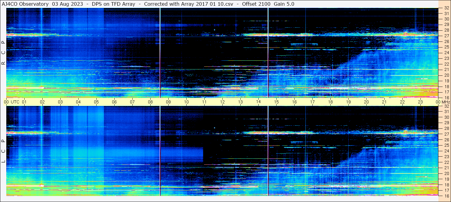Screen dimensions: 451x202
Task: Select the 27 MHz label on upper frequency scale
Action: pos(446,36)
